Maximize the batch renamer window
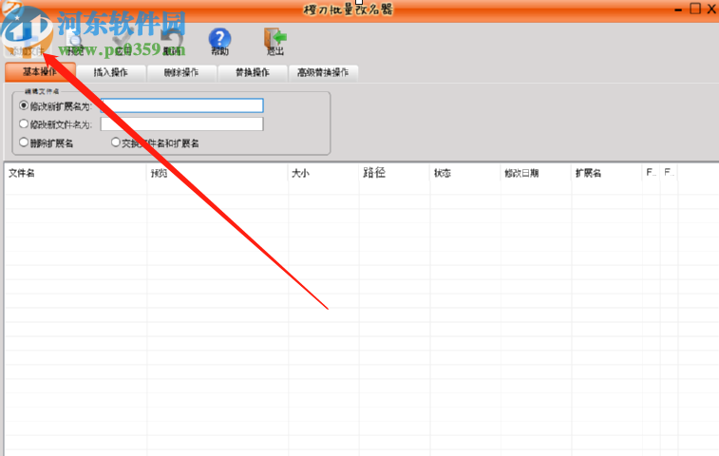 click(695, 9)
